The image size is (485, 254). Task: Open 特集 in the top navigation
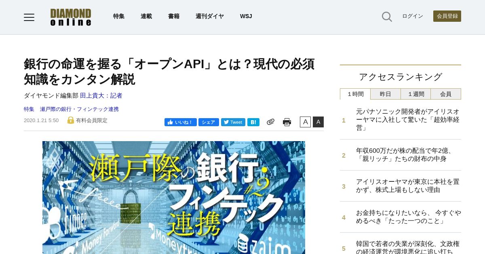tap(119, 16)
